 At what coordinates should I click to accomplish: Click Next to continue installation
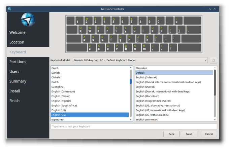click(189, 134)
